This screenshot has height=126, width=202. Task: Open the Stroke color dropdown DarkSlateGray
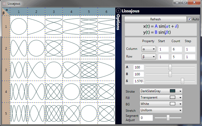(161, 91)
